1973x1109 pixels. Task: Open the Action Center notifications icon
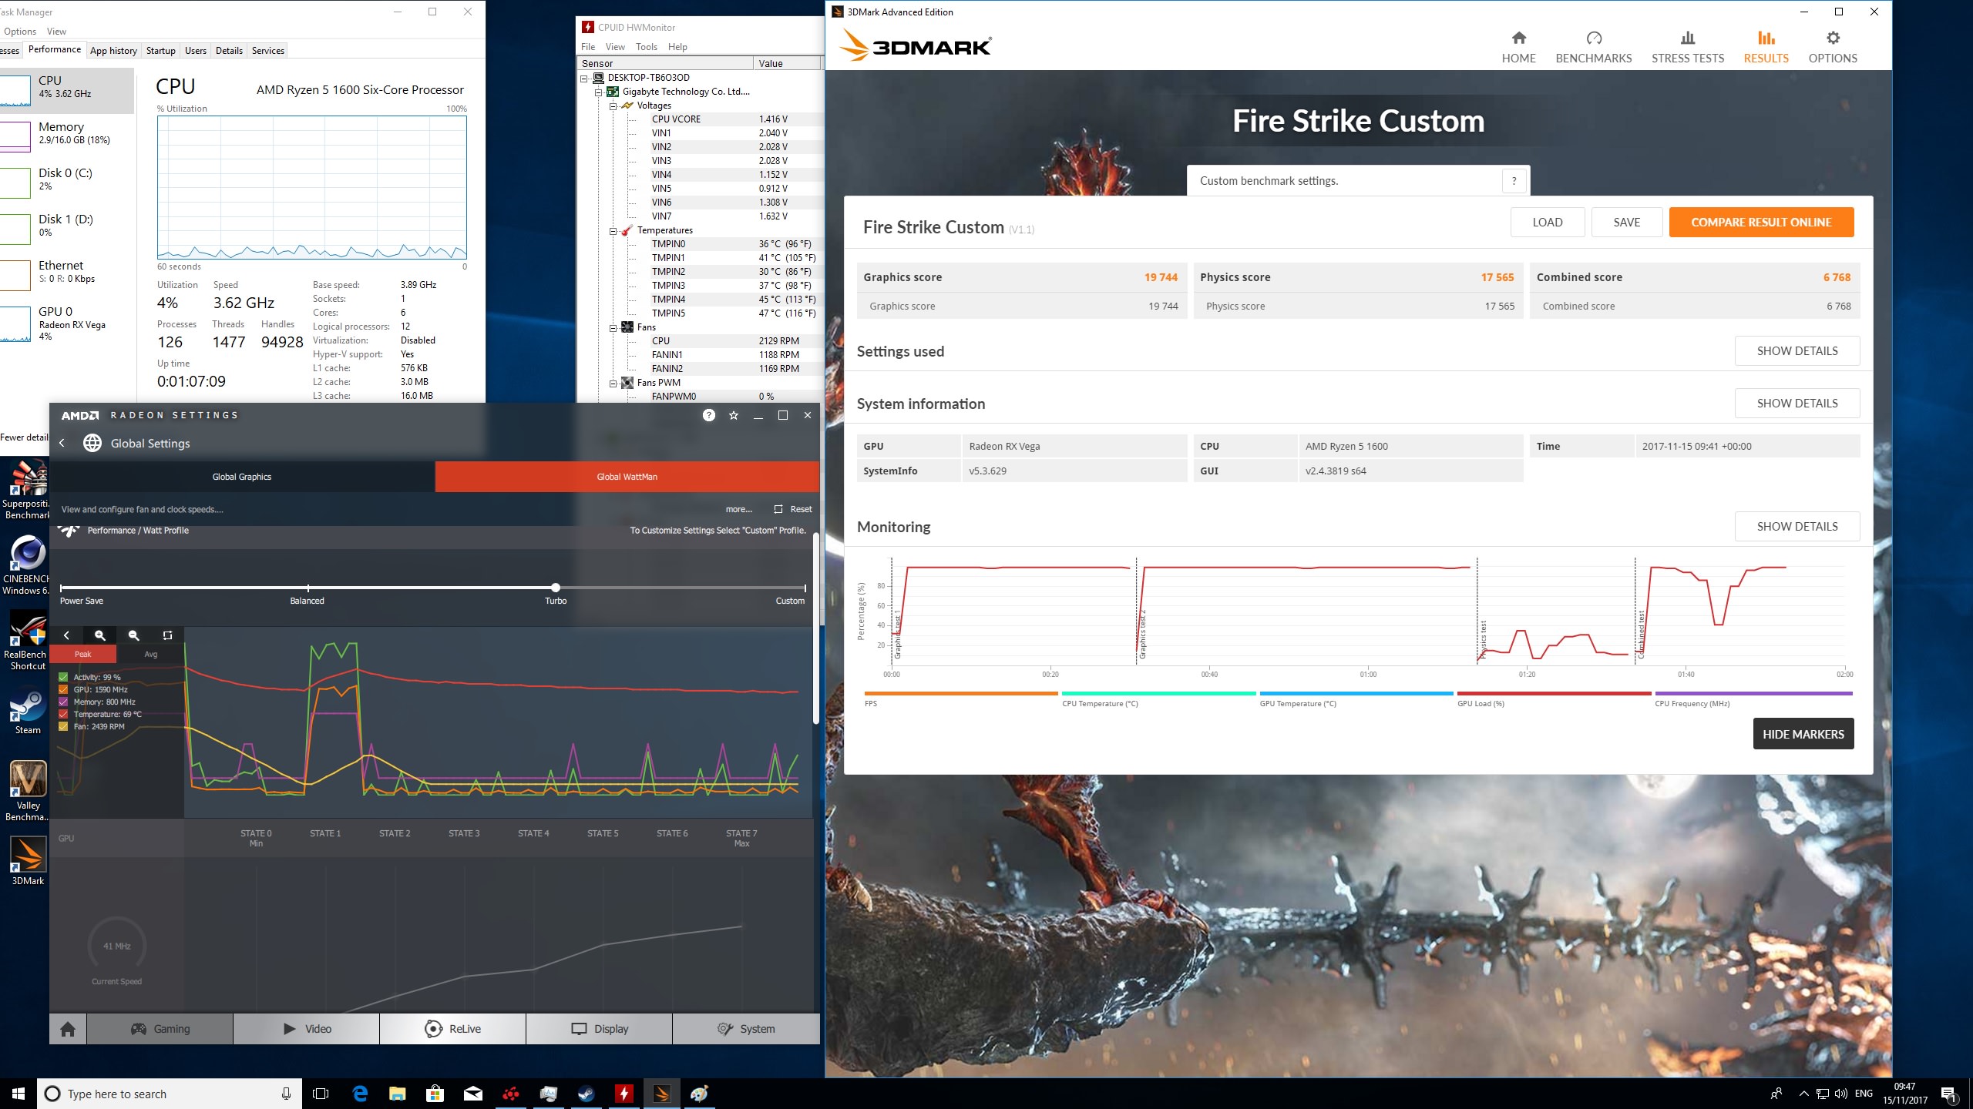pyautogui.click(x=1948, y=1094)
